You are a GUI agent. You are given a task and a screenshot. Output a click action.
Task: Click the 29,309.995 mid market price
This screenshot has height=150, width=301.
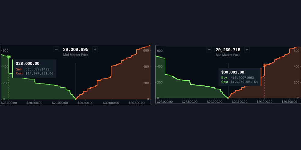click(76, 49)
